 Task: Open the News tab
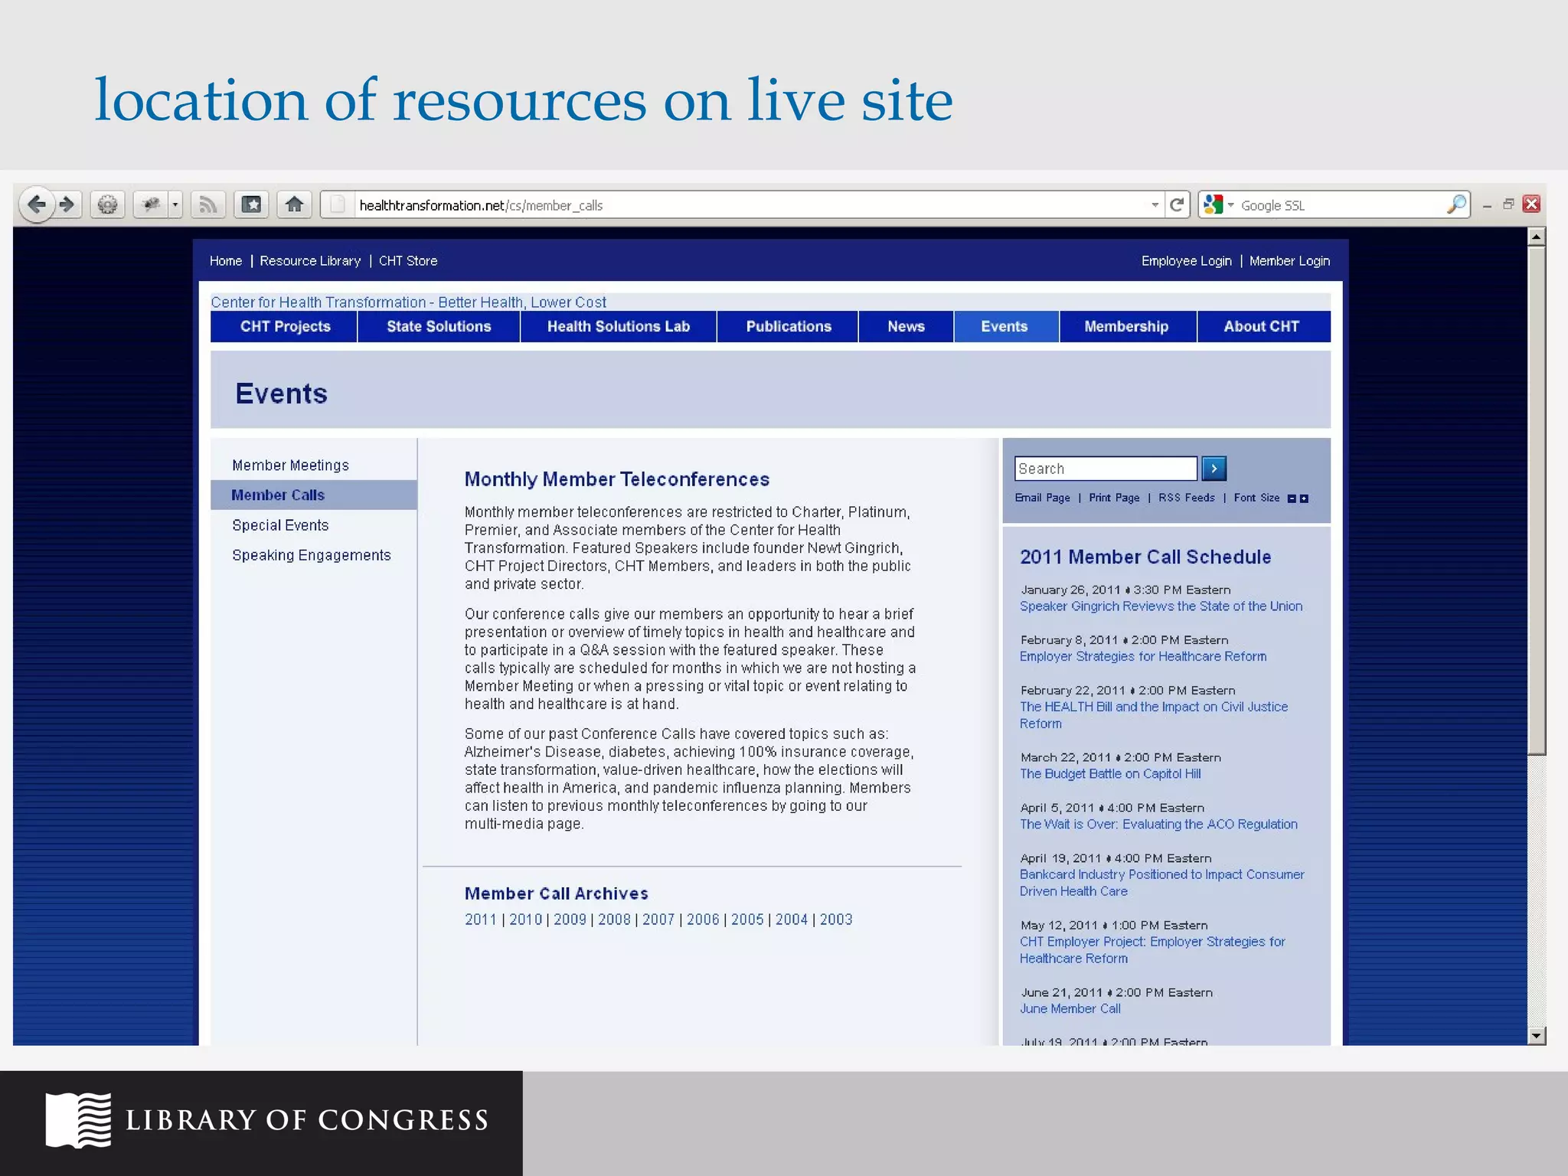click(906, 326)
